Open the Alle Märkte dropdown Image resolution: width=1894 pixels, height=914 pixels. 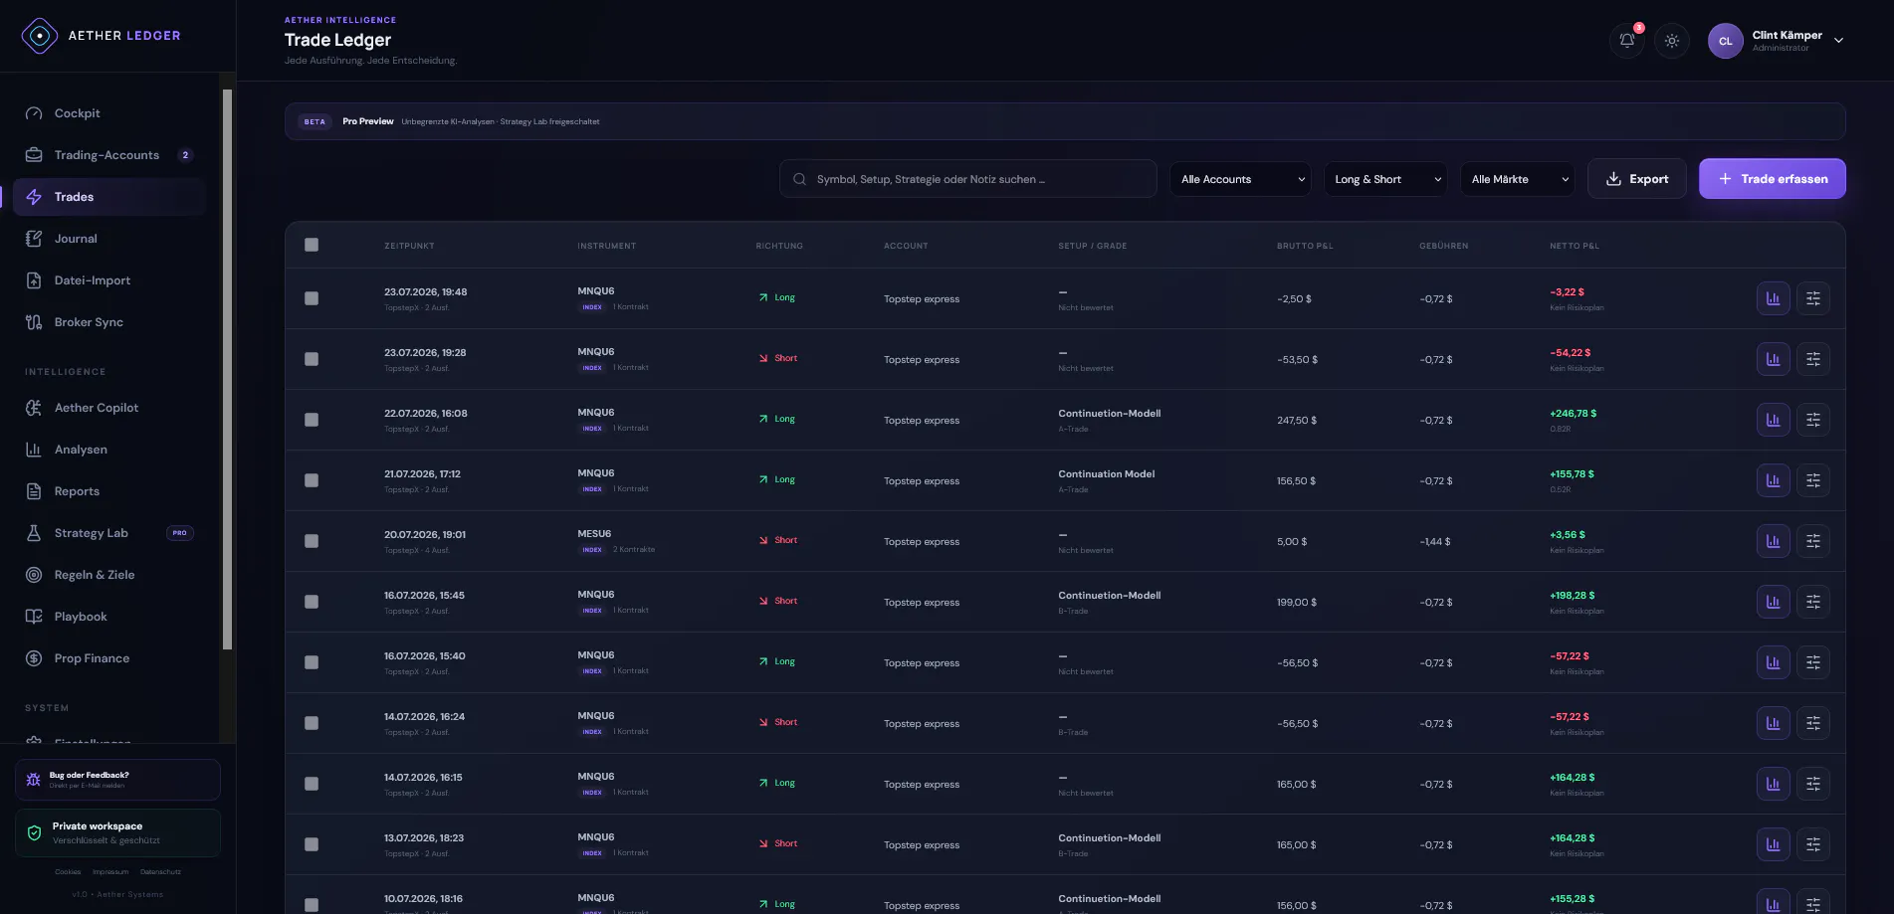tap(1518, 179)
